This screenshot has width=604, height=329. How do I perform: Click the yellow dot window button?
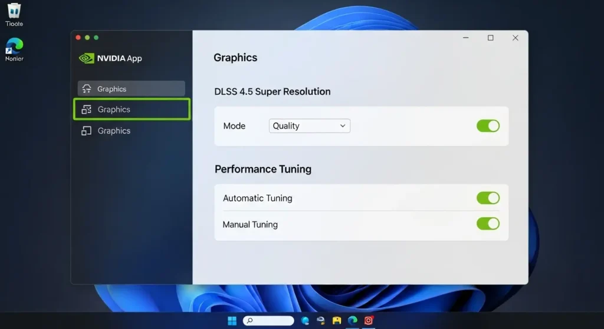pos(87,37)
